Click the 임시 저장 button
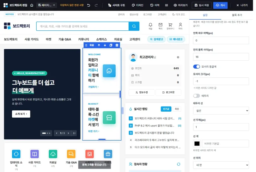 (x=202, y=5)
